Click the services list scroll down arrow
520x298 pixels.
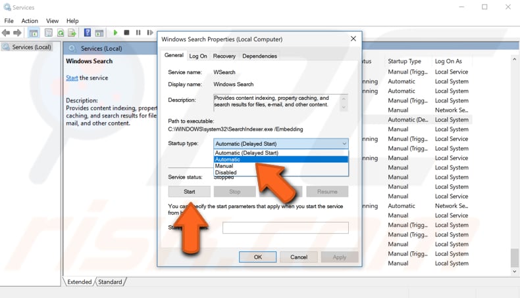(514, 272)
